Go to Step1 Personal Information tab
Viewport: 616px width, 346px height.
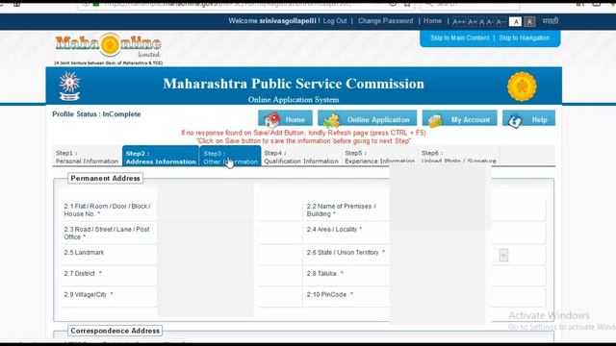(x=87, y=157)
